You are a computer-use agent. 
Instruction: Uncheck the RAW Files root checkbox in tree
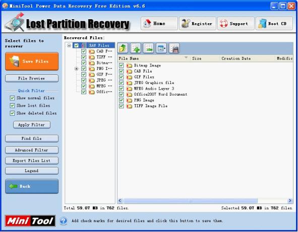[77, 45]
